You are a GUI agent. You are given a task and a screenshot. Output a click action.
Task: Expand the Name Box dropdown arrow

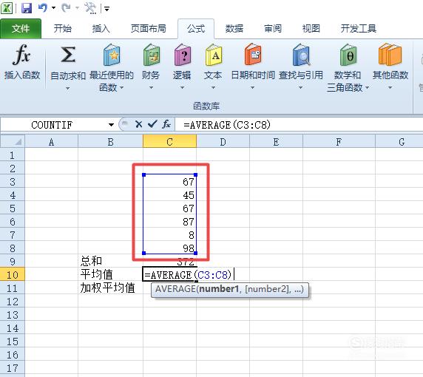pos(111,125)
